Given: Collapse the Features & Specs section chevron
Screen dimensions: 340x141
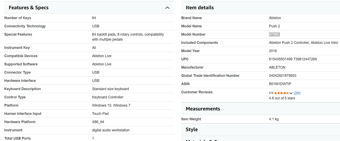Looking at the screenshot, I should (167, 7).
